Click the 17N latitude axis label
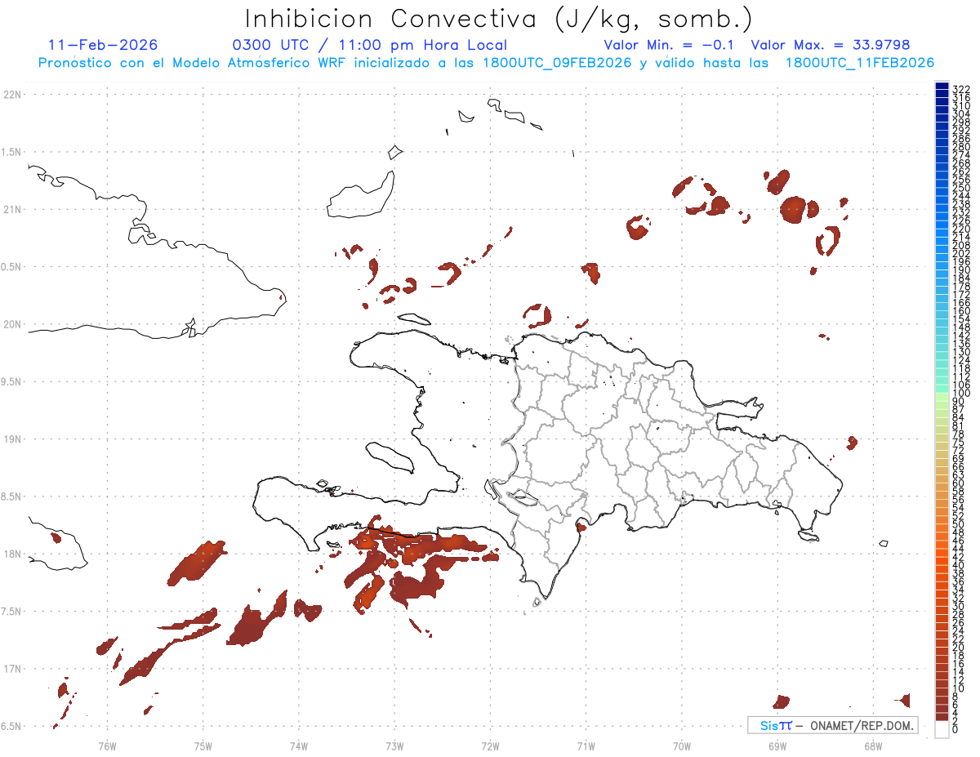Screen dimensions: 980x757 11,668
